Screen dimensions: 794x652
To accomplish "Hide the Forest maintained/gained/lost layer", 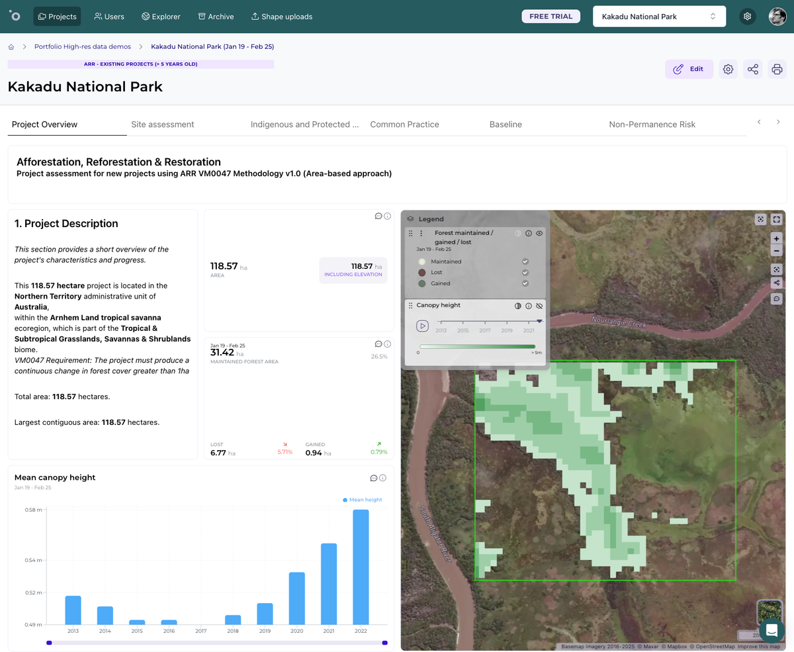I will 539,234.
